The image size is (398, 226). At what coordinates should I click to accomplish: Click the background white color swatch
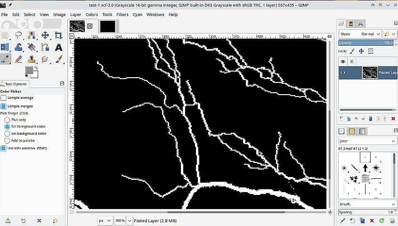tap(35, 75)
